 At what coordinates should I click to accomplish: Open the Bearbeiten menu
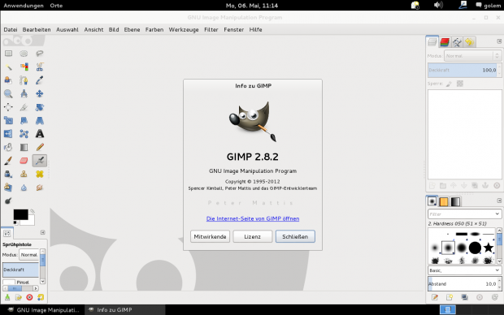point(37,29)
